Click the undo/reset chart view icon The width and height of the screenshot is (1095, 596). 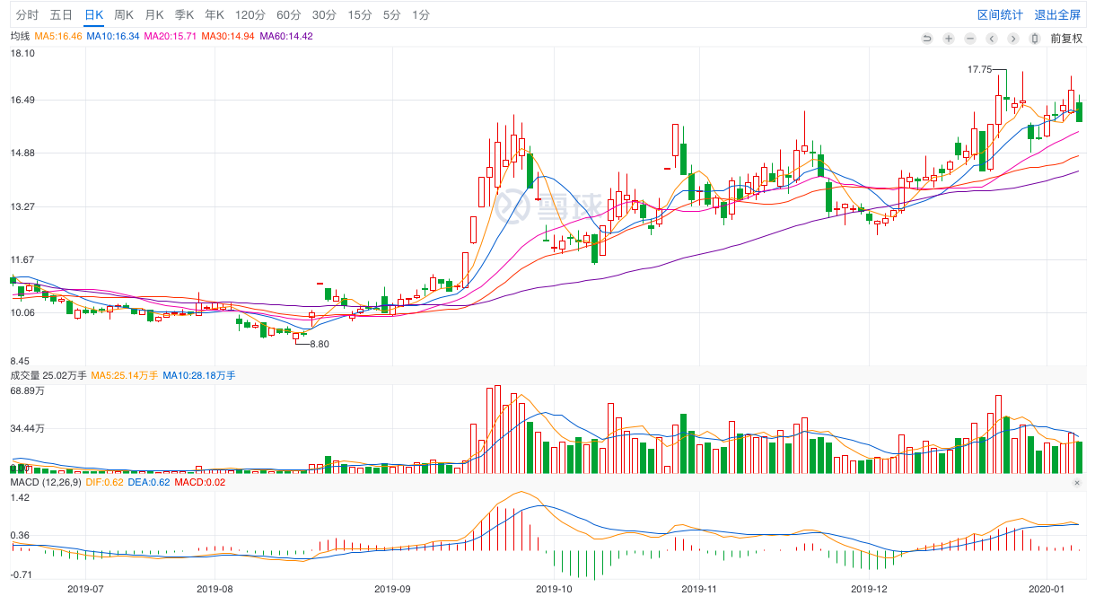point(926,39)
